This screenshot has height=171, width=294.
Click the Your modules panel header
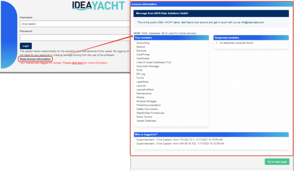coord(171,38)
